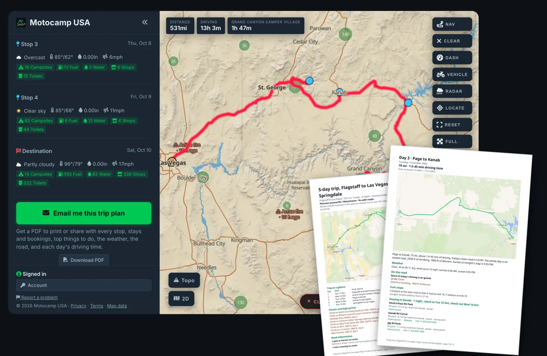Click the DISTANCE 531mi stat box
The image size is (547, 356).
point(180,26)
